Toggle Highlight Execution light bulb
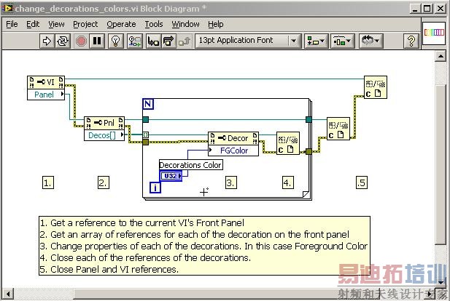 pos(116,41)
